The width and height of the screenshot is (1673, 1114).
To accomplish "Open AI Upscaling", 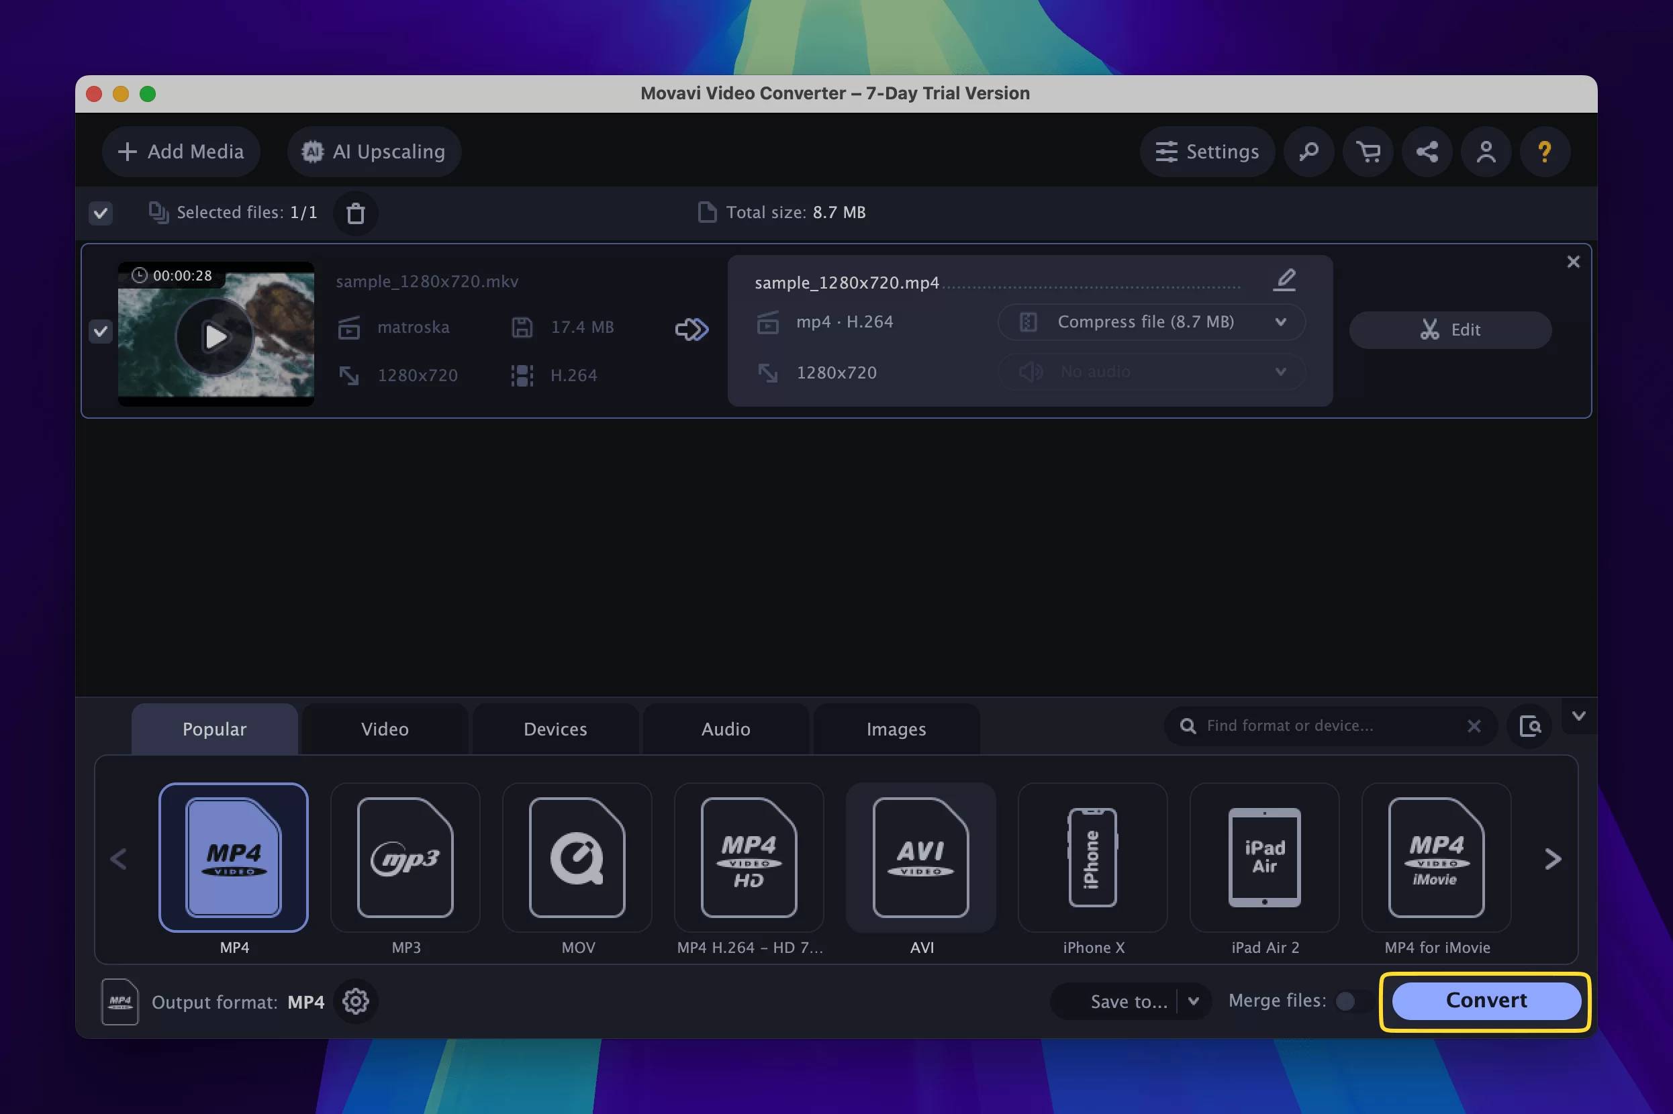I will tap(374, 151).
